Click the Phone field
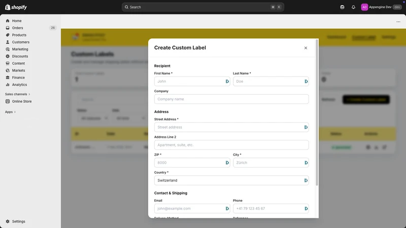406x228 pixels. [x=271, y=208]
